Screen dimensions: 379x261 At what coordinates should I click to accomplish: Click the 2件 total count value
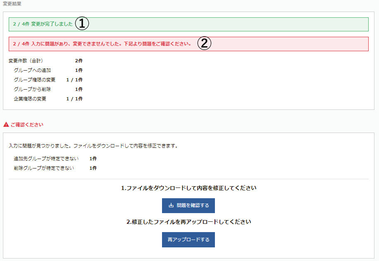[x=79, y=61]
